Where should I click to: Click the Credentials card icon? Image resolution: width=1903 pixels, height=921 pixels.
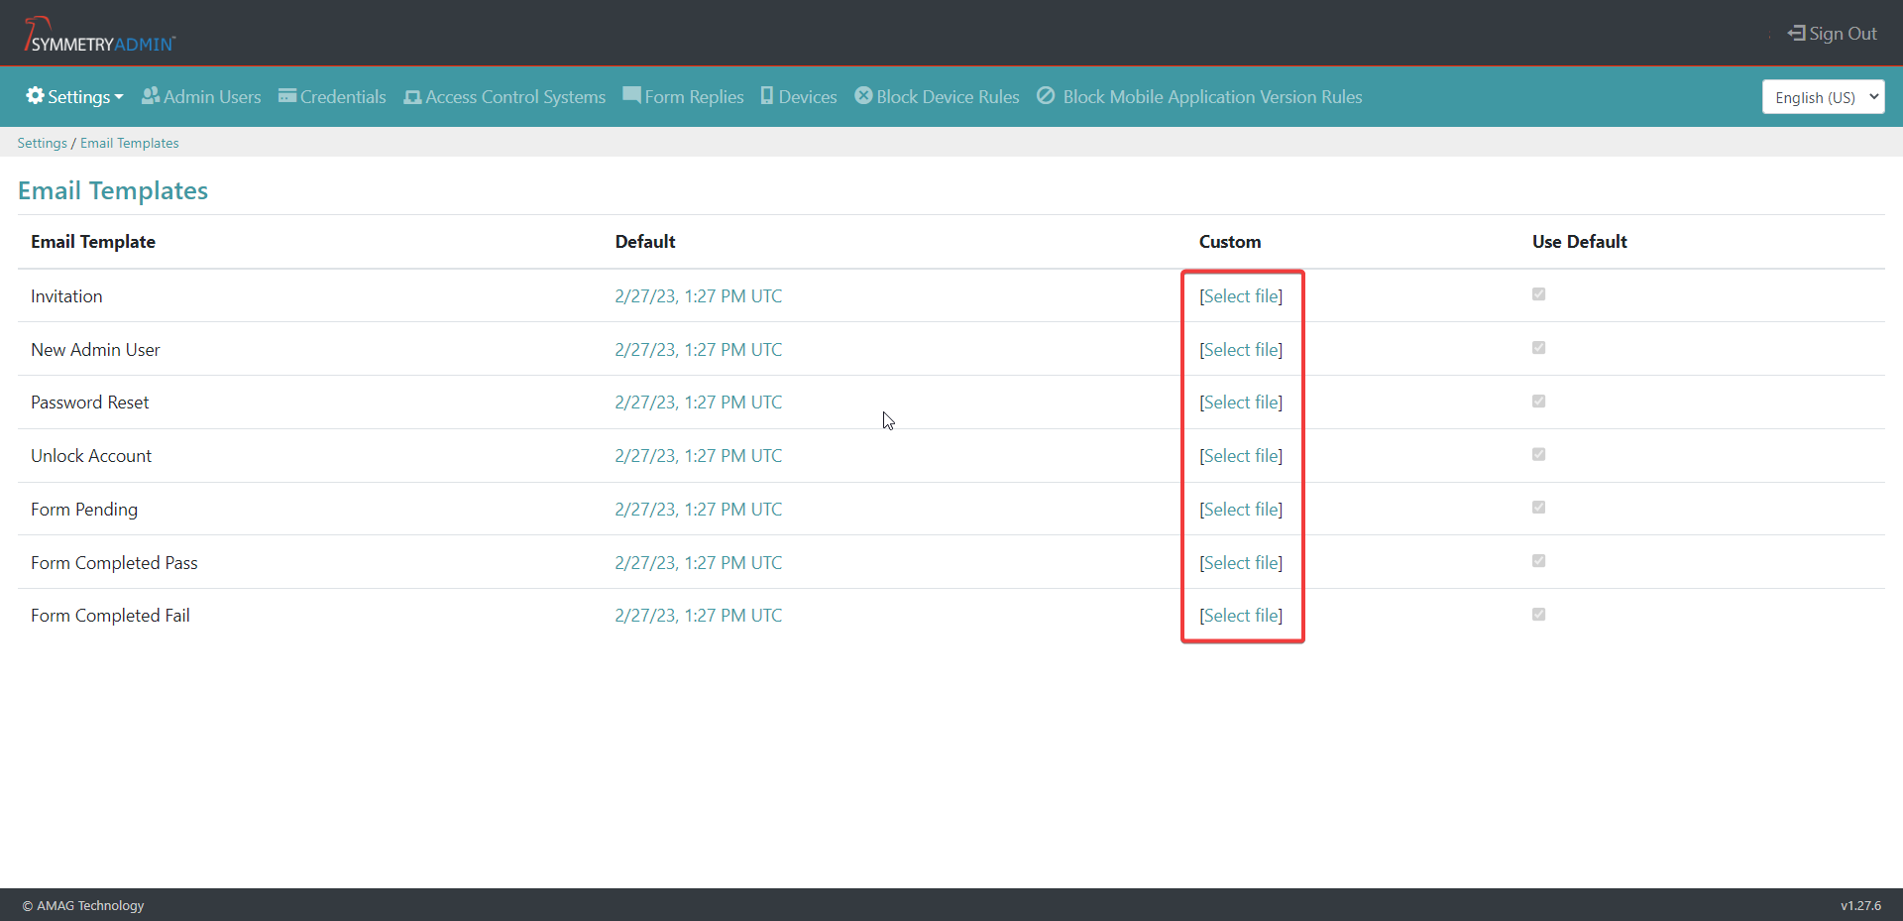point(287,96)
